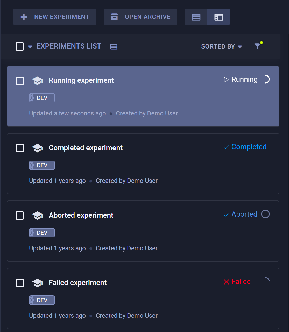This screenshot has height=332, width=289.
Task: Check the select-all checkbox in the header
Action: 19,46
